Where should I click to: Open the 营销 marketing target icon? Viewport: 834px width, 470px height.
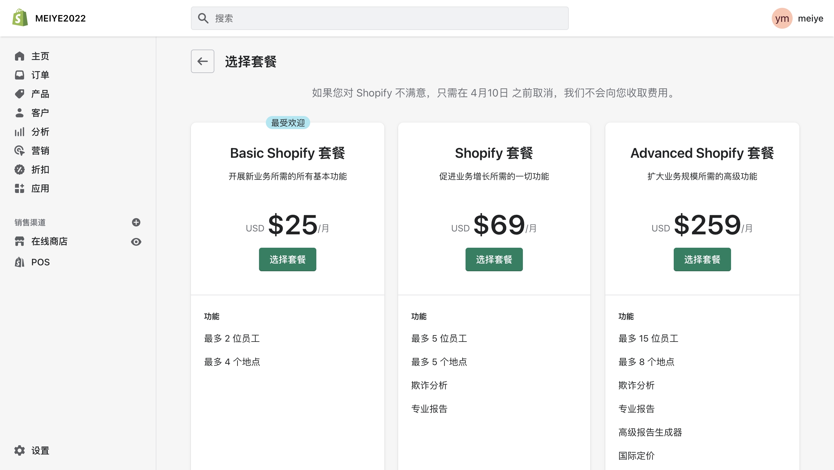20,151
